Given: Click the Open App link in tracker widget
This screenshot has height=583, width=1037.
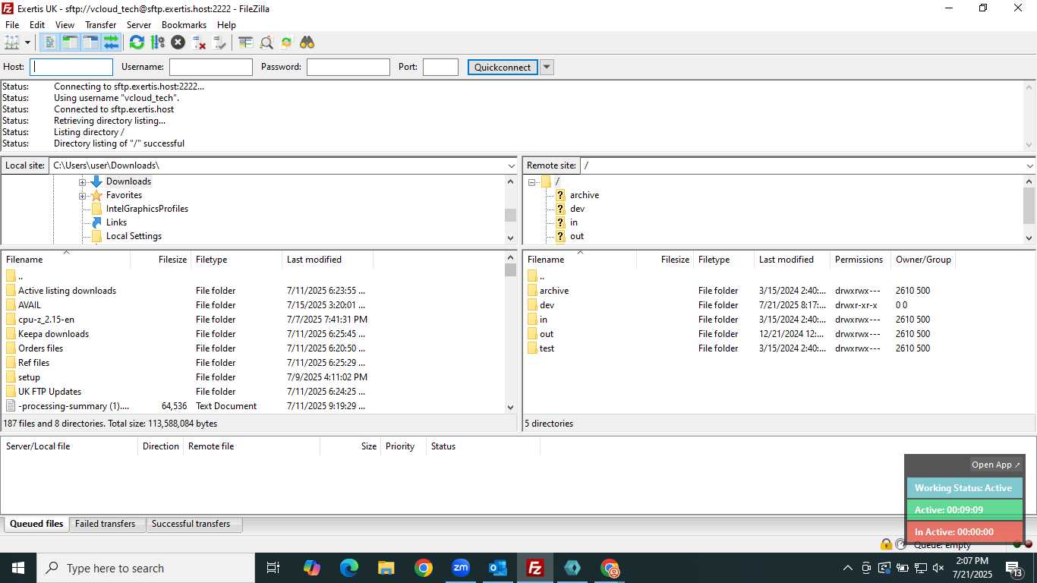Looking at the screenshot, I should [997, 465].
